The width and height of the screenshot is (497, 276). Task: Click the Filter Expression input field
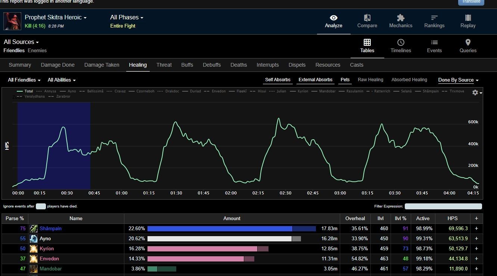(x=443, y=206)
